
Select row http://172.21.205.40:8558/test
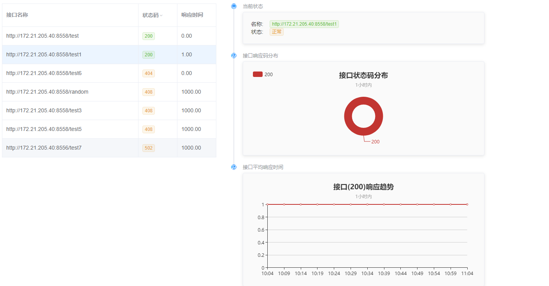coord(109,36)
